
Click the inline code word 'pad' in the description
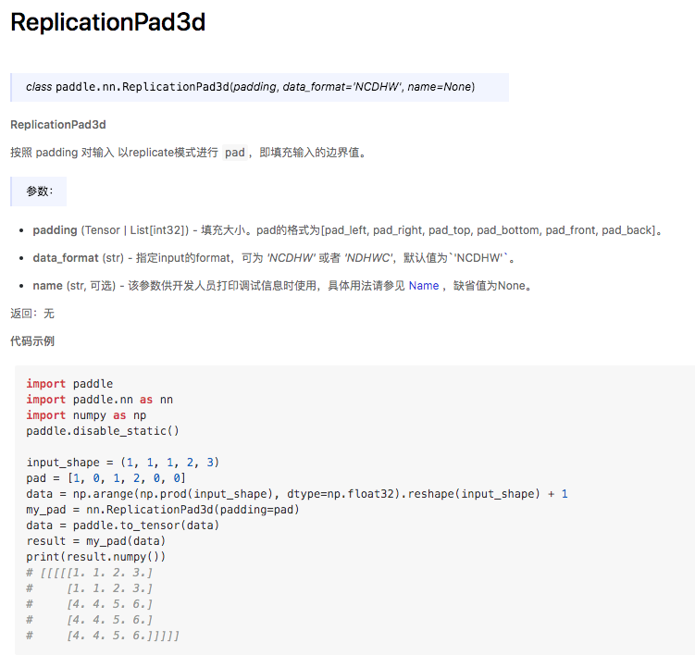234,153
